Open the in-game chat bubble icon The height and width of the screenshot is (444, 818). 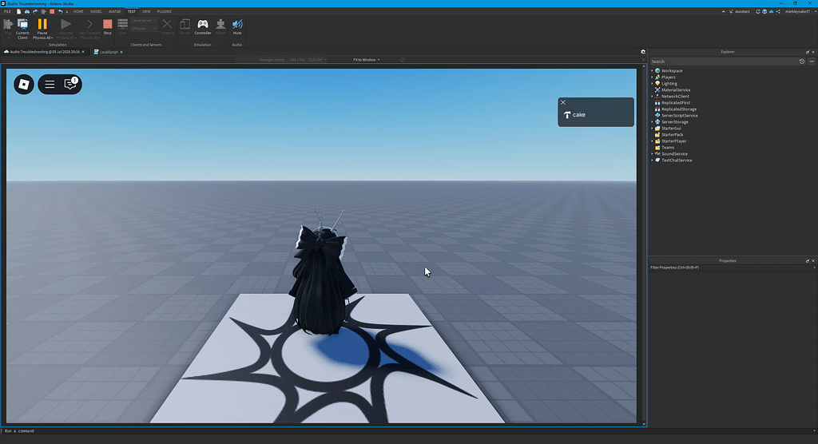pos(70,84)
